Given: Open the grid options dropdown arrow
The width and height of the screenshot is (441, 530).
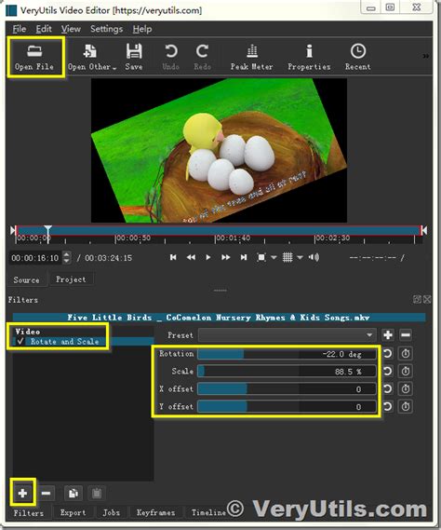Looking at the screenshot, I should tap(300, 258).
